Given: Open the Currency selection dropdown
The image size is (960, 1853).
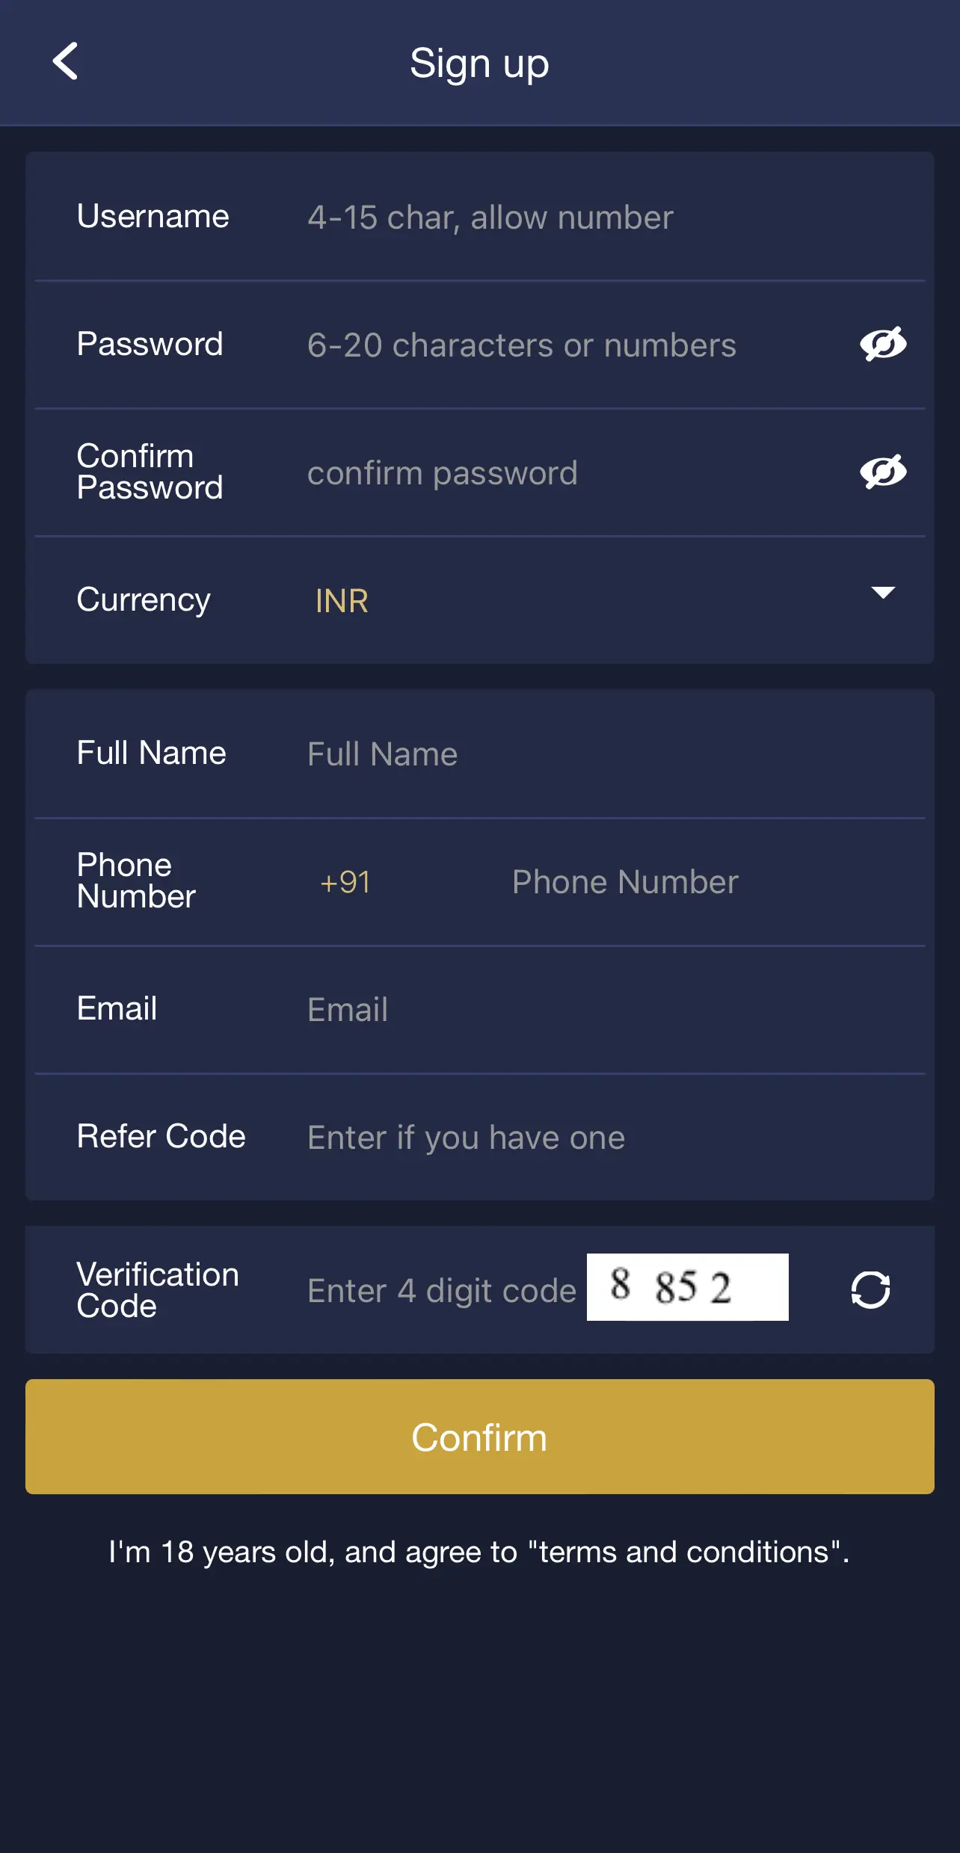Looking at the screenshot, I should coord(884,593).
